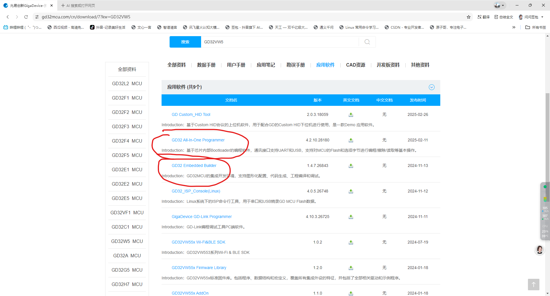550x296 pixels.
Task: Download GD32_ISP_Console(Linux) English file
Action: (351, 191)
